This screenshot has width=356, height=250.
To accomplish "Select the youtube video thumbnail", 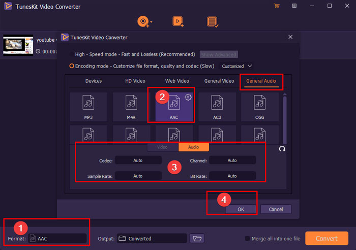I will [x=18, y=45].
